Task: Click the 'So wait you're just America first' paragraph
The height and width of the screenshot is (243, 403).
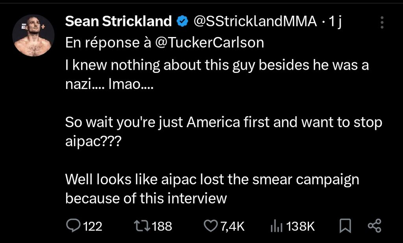Action: coord(224,132)
